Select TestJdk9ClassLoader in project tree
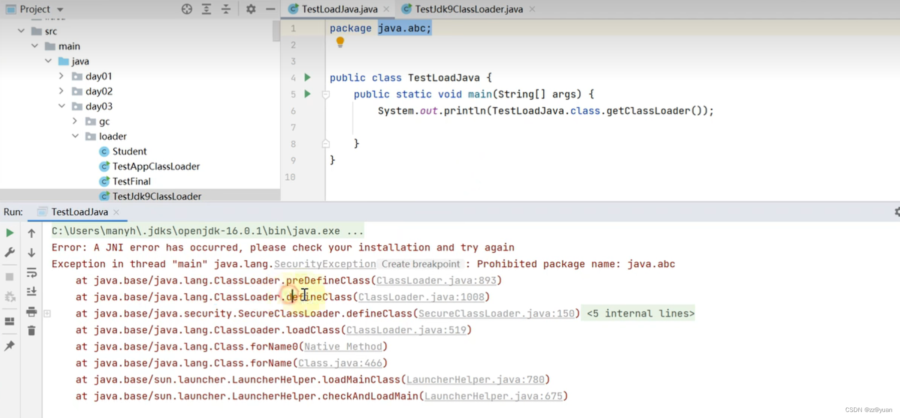This screenshot has height=418, width=900. point(157,196)
